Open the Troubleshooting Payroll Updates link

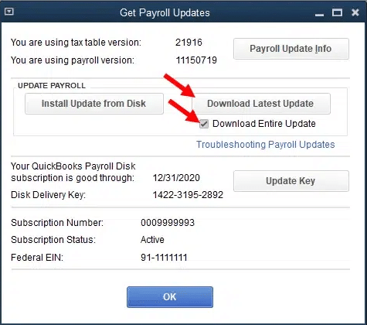266,145
